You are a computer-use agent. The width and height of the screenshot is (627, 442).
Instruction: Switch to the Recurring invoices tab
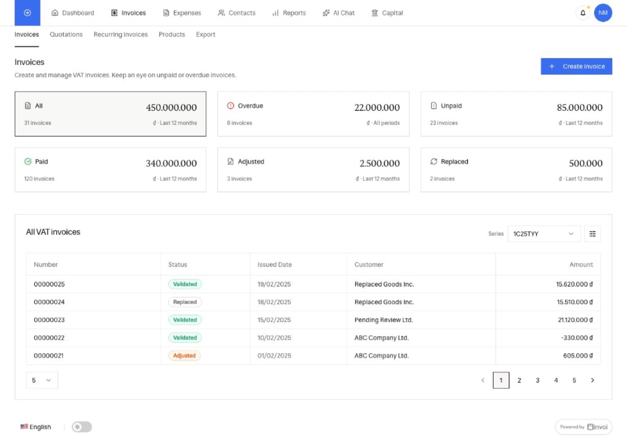pyautogui.click(x=121, y=35)
